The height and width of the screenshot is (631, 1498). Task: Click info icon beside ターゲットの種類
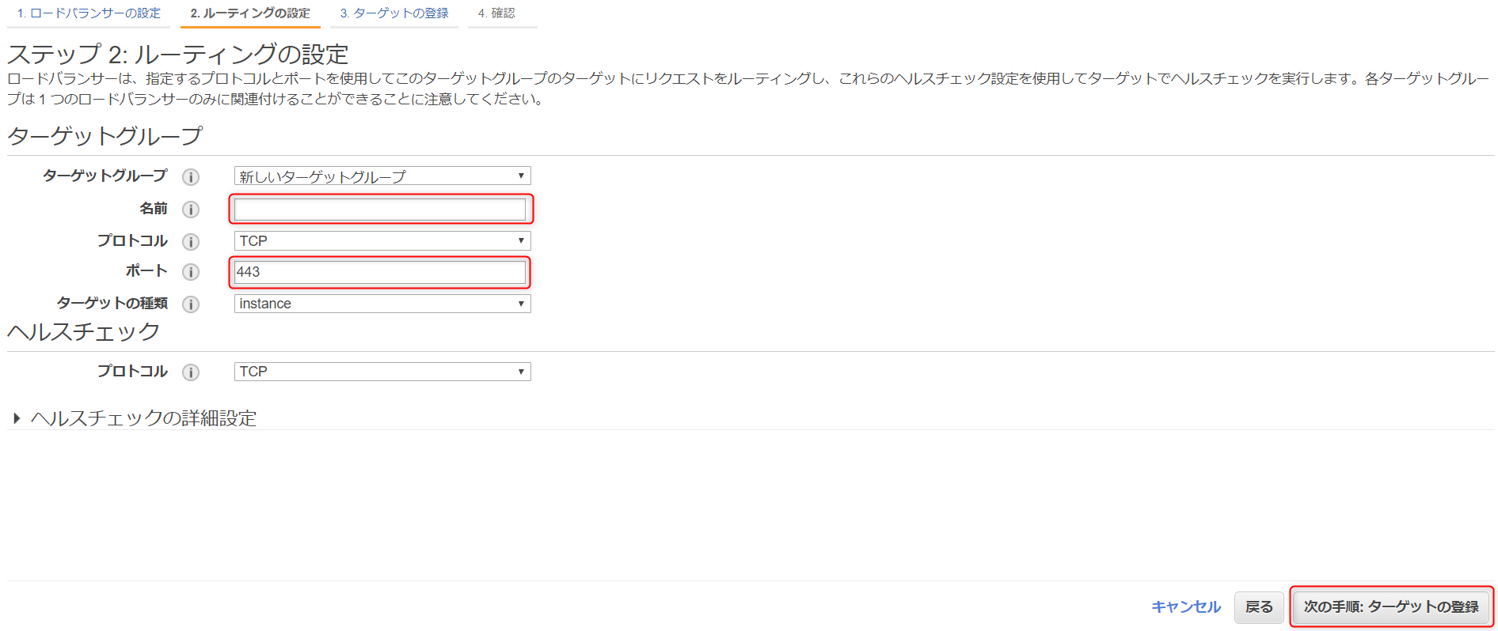tap(191, 304)
